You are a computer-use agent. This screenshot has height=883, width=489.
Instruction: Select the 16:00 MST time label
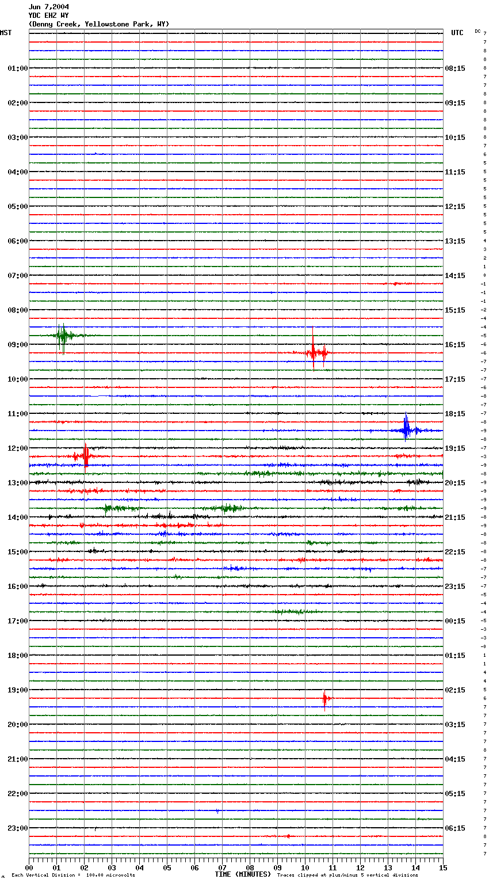coord(18,587)
